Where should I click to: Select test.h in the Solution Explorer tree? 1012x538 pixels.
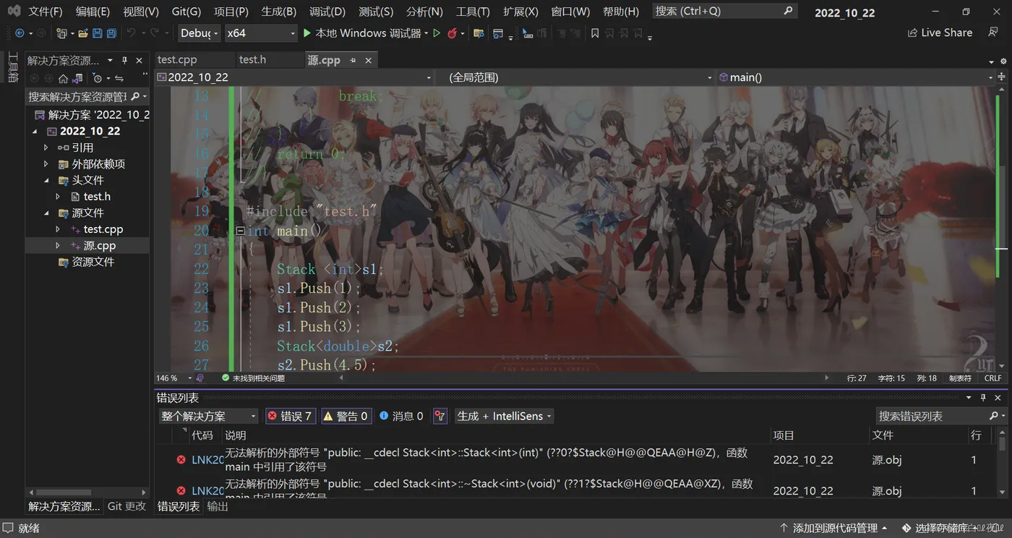tap(97, 197)
